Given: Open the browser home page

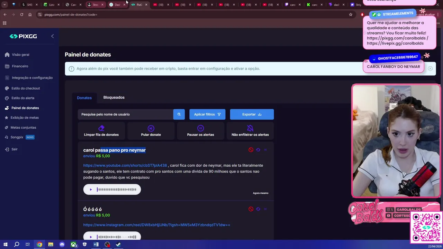Looking at the screenshot, I should click(30, 15).
